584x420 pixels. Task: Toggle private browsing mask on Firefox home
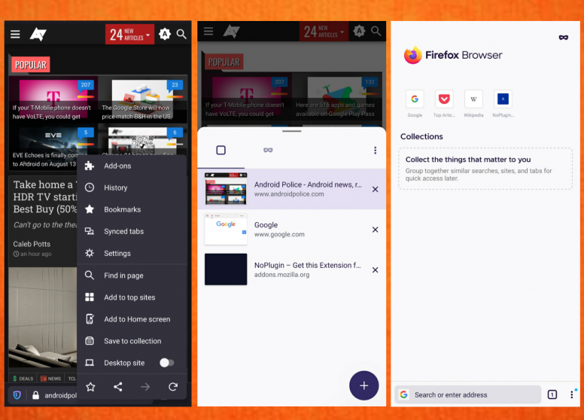(563, 37)
